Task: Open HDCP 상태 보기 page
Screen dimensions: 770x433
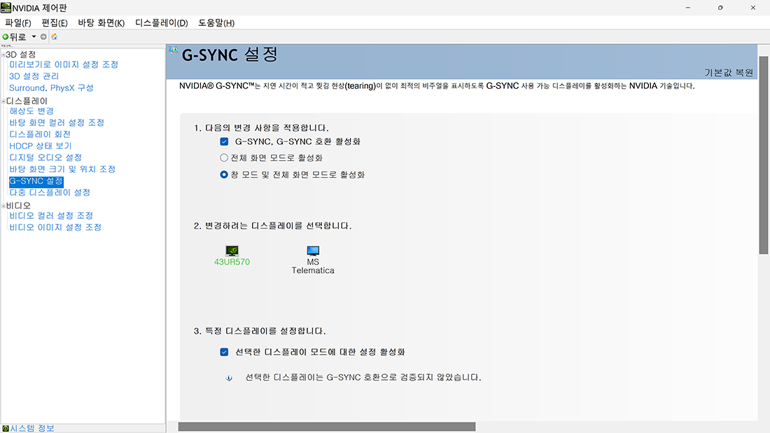Action: [x=41, y=145]
